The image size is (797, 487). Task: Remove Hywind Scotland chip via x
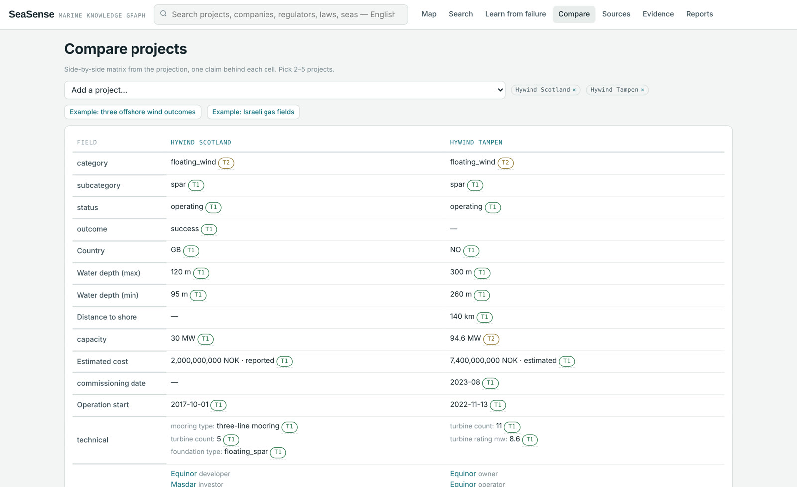[574, 90]
